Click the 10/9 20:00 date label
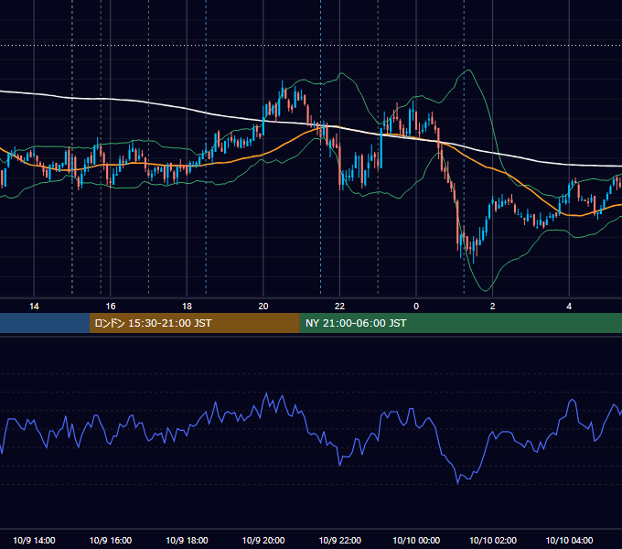The height and width of the screenshot is (549, 622). [x=263, y=540]
